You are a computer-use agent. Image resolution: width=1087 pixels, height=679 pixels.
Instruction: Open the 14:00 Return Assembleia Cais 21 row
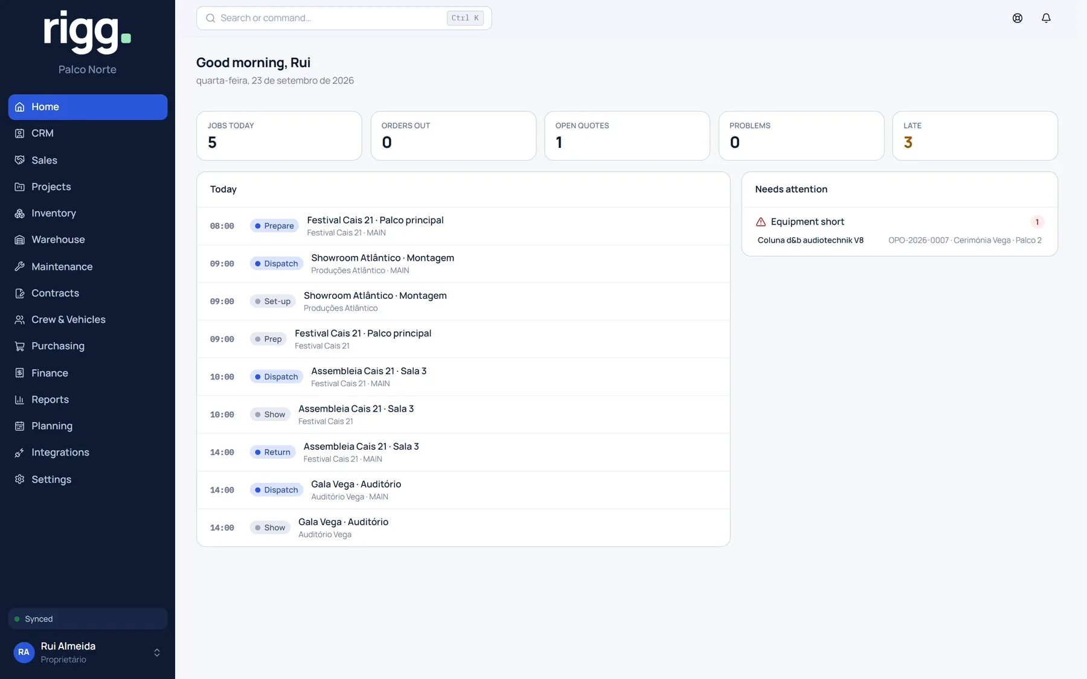click(x=463, y=452)
